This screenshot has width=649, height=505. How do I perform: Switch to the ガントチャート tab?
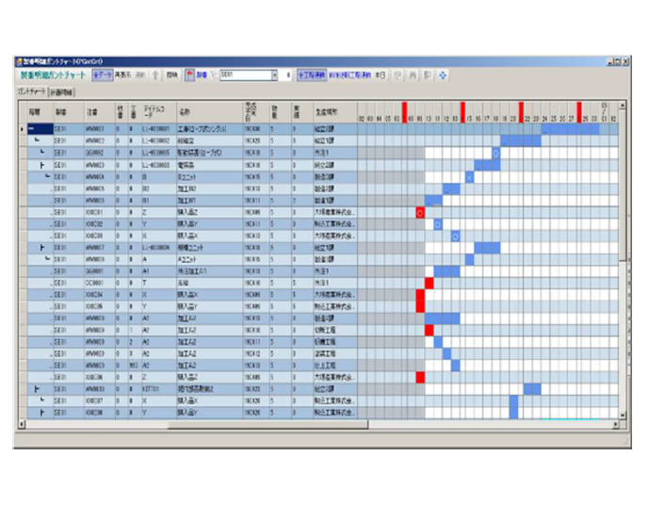32,91
